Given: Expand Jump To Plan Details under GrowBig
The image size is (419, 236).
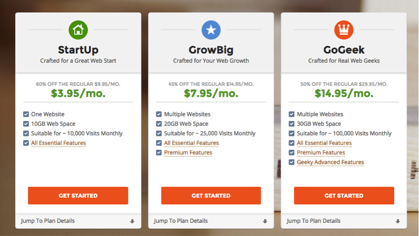Looking at the screenshot, I should coord(181,221).
